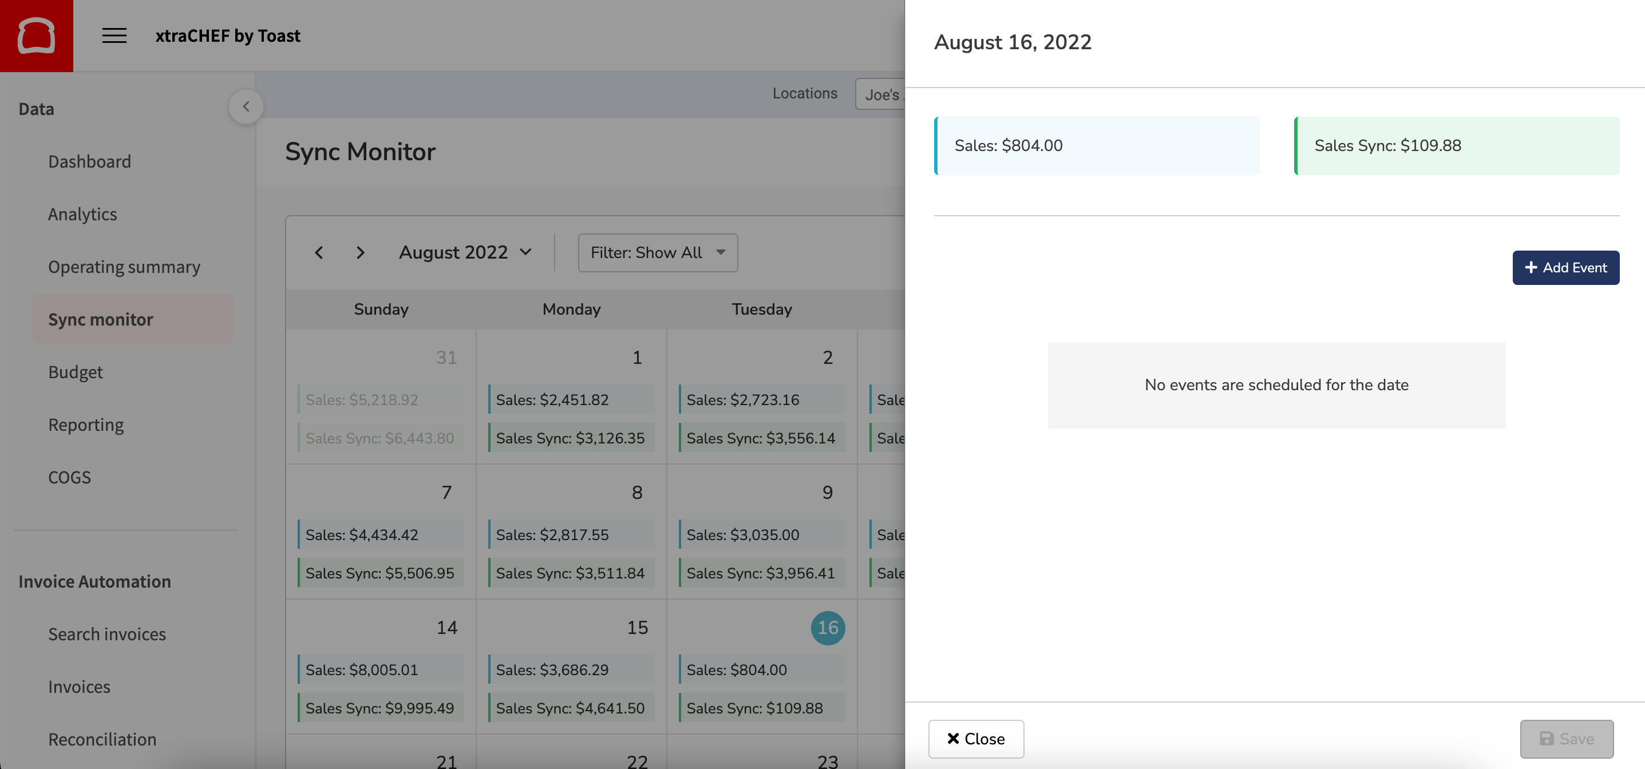
Task: Go to next month arrow
Action: [x=360, y=253]
